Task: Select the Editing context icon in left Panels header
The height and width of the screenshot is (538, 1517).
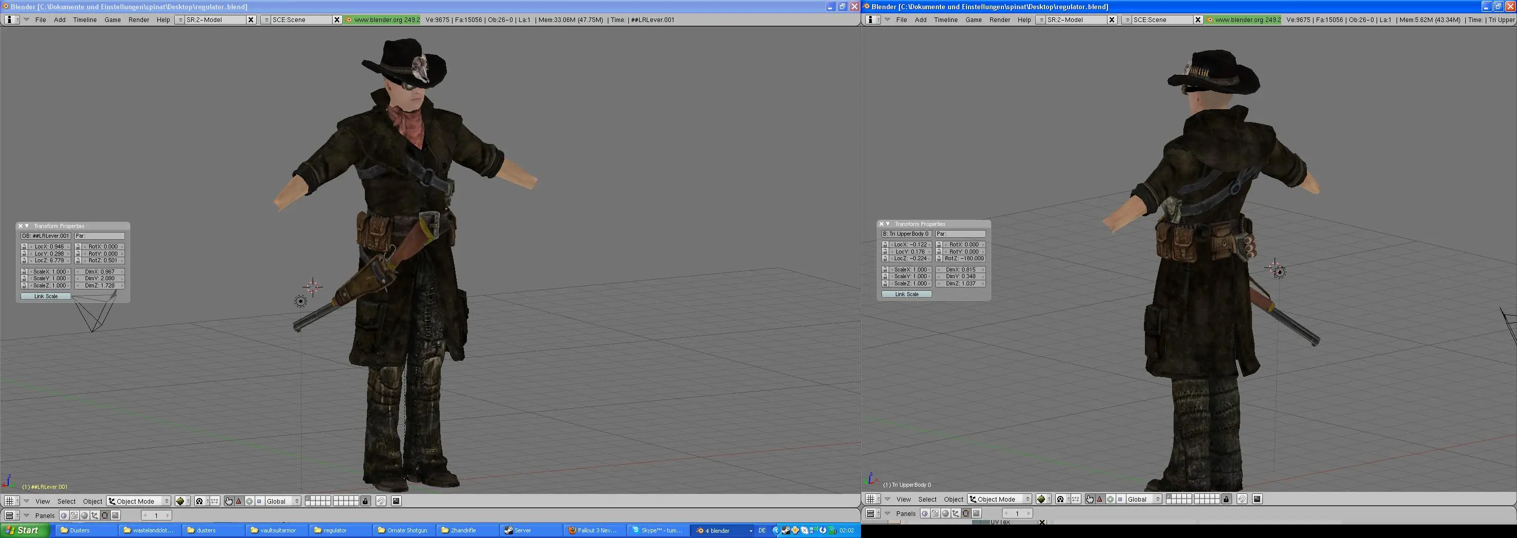Action: pyautogui.click(x=105, y=515)
